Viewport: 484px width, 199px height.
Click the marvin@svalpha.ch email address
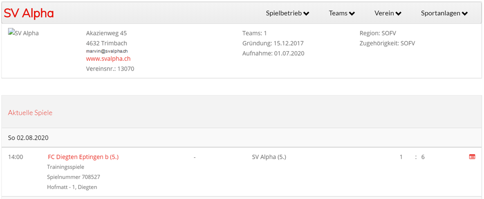point(107,51)
